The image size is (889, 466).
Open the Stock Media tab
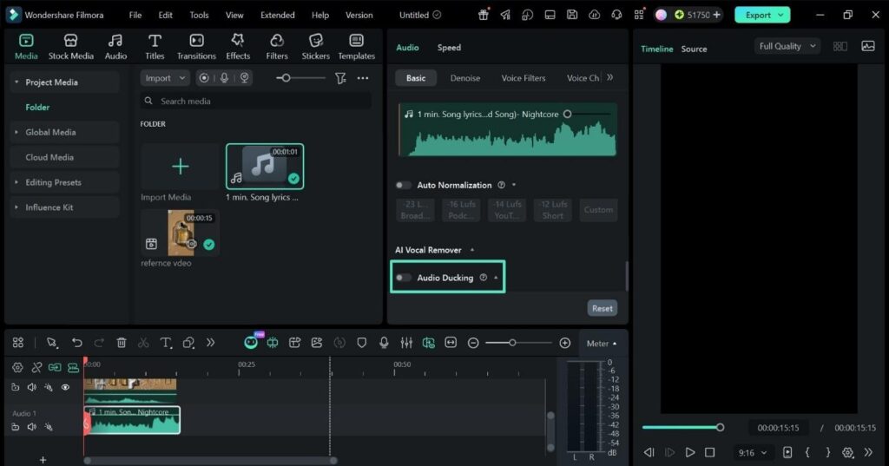[x=71, y=47]
